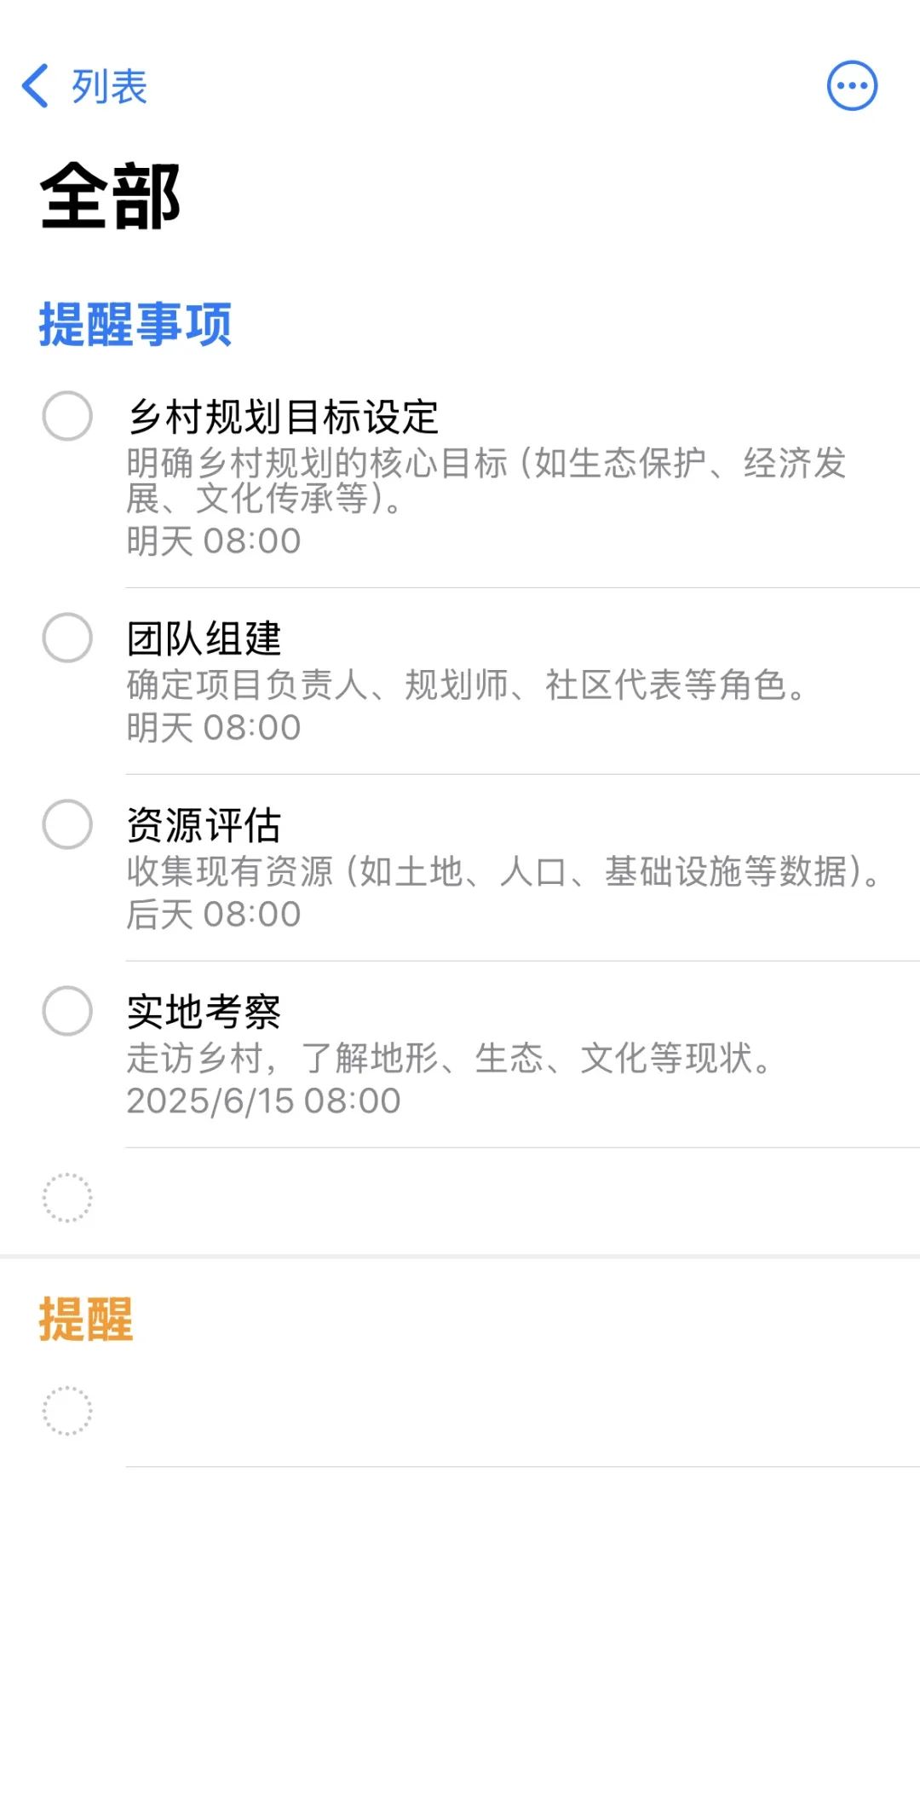920x1814 pixels.
Task: Tap the 收集现有资源 note text
Action: click(x=503, y=871)
